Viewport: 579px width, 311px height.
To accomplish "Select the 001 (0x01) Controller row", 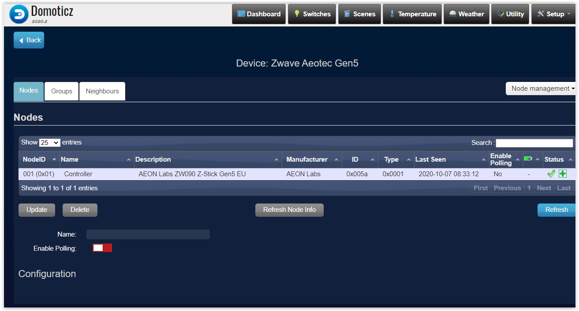I will point(297,174).
